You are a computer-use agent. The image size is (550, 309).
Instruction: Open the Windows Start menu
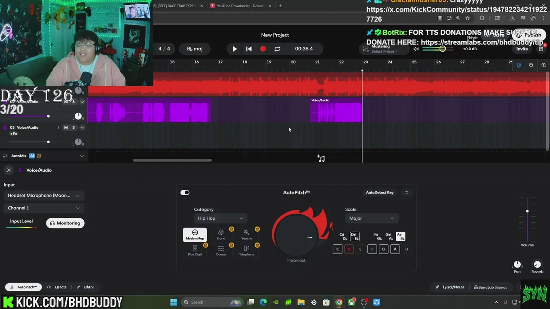click(x=174, y=302)
